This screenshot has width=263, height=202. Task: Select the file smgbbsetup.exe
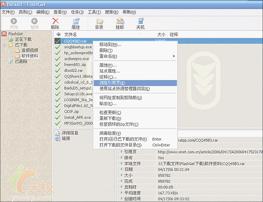coord(78,47)
